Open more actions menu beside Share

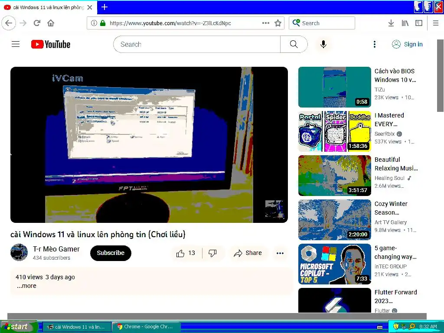(280, 253)
